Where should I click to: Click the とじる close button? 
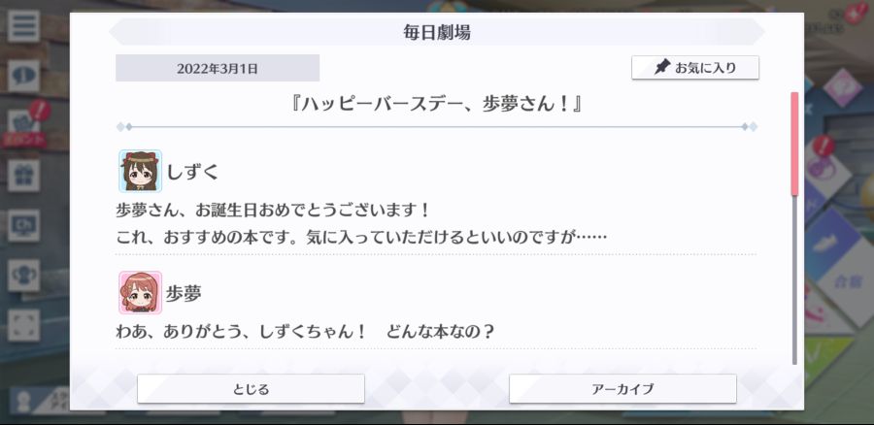(251, 389)
